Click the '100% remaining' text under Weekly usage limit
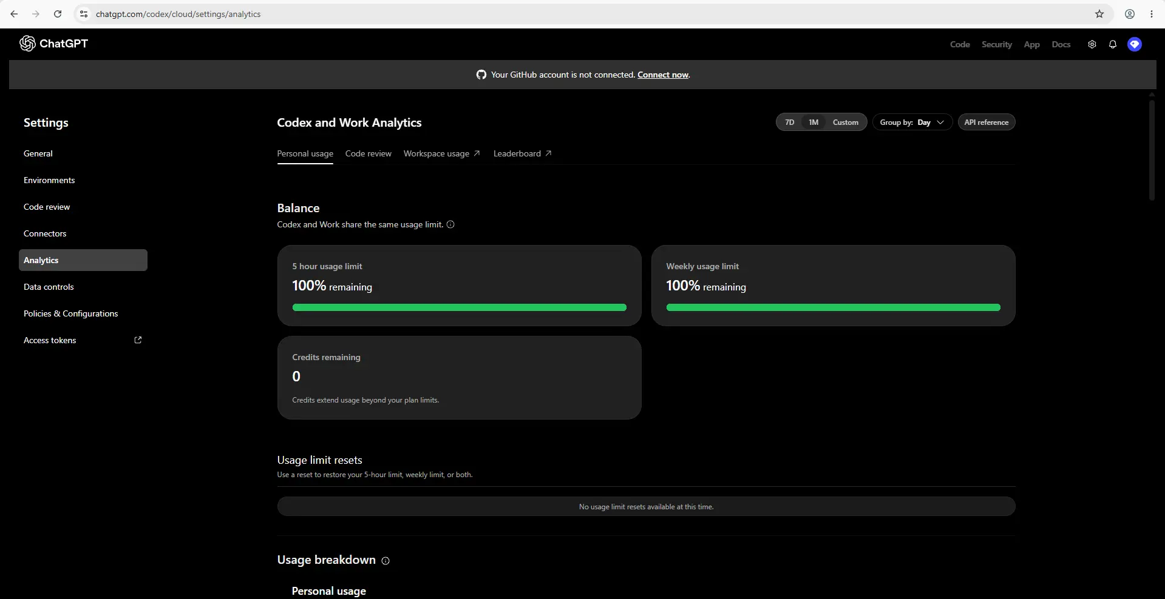This screenshot has width=1165, height=599. (706, 286)
